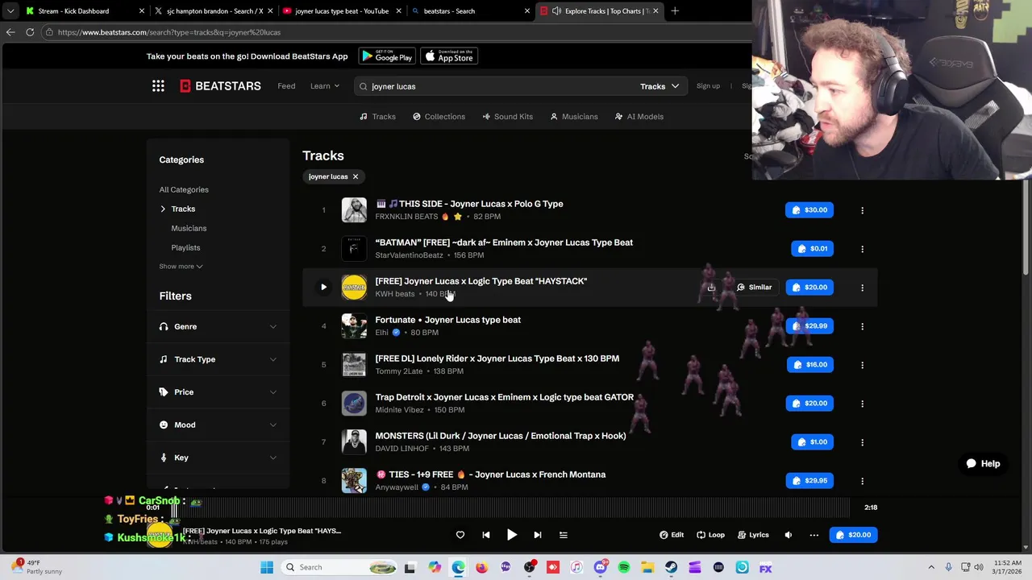
Task: Switch to the AI Models tab
Action: pyautogui.click(x=639, y=117)
